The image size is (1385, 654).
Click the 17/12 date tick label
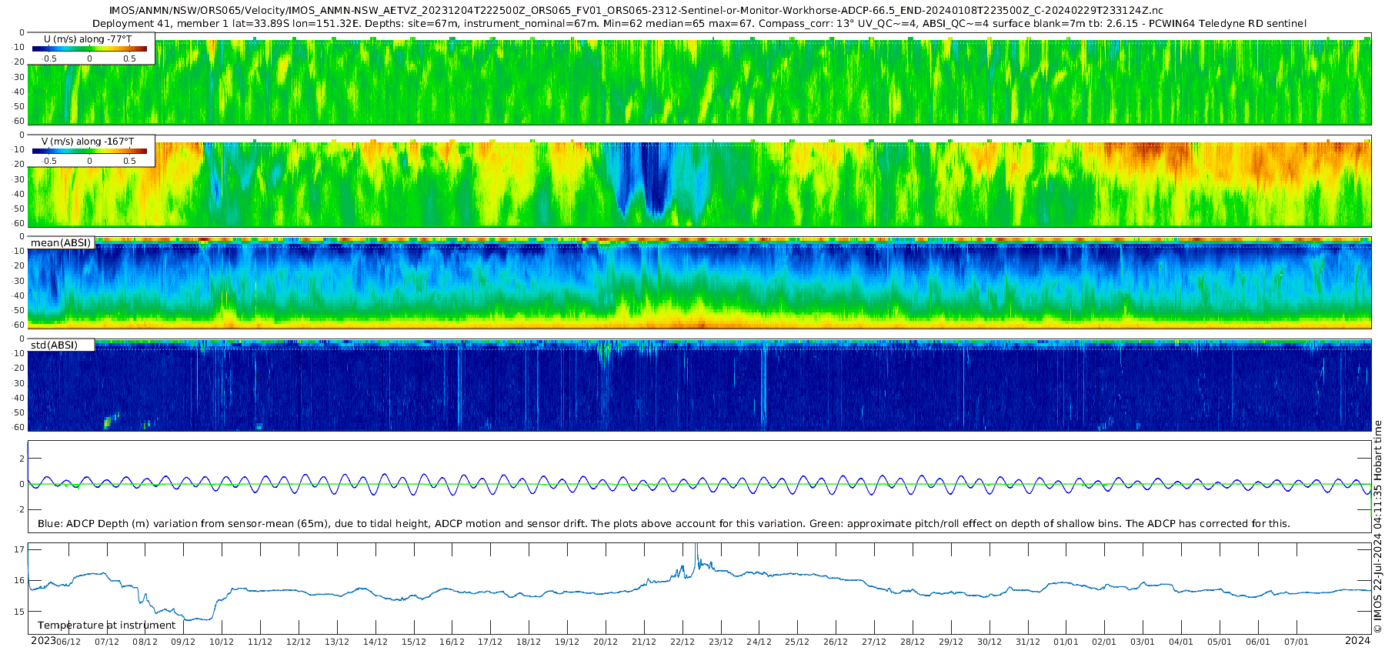tap(490, 642)
